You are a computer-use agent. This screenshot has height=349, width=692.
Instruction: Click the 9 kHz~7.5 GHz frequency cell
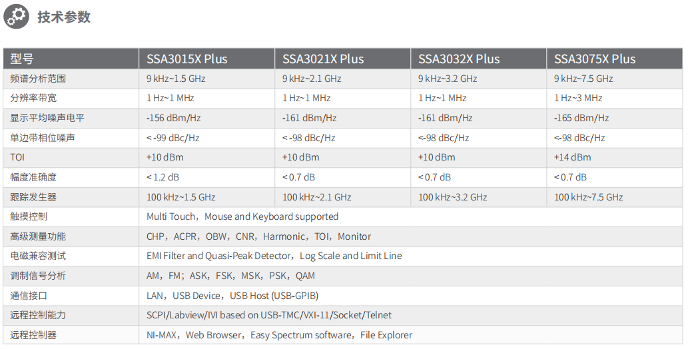click(x=583, y=79)
